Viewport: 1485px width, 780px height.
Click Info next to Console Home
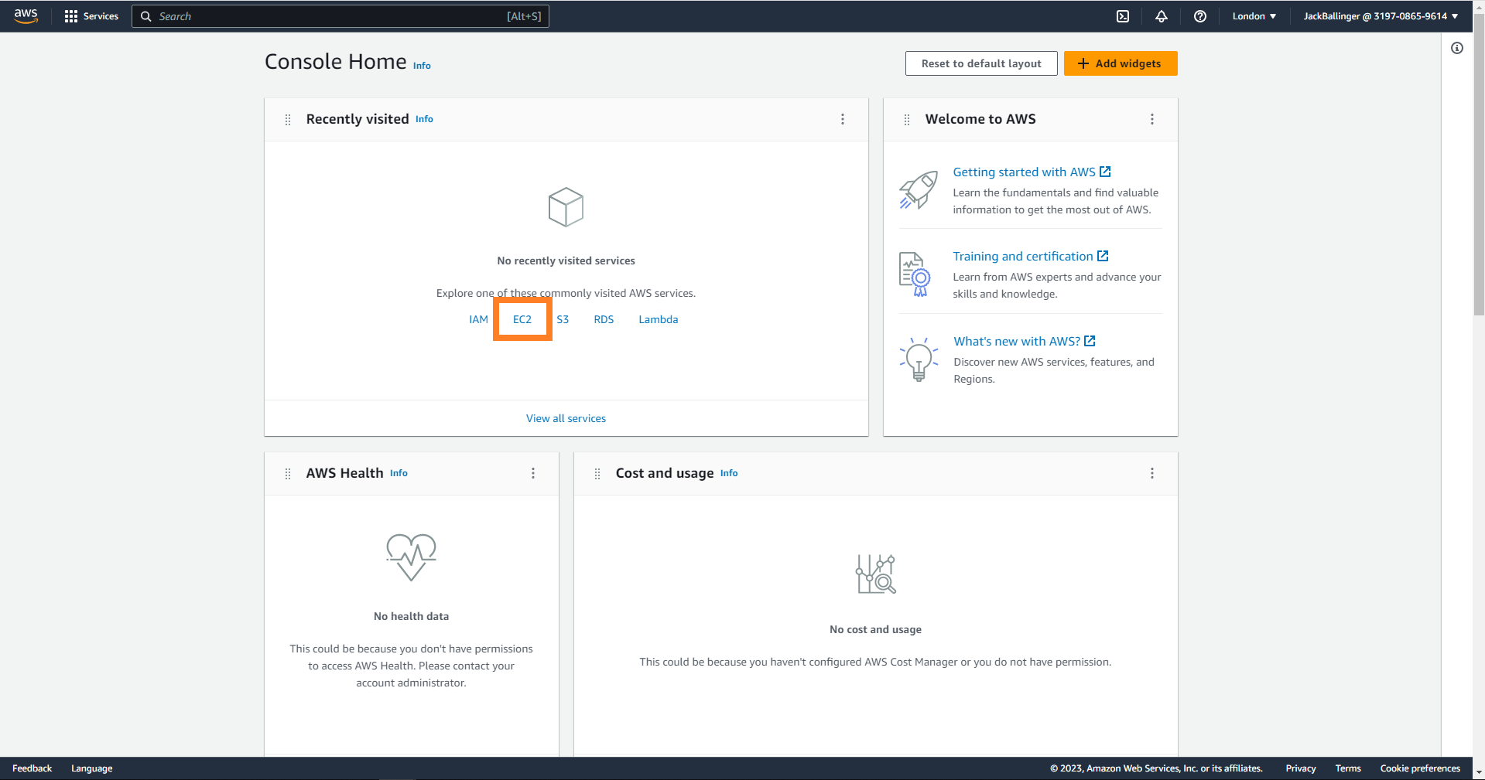(x=422, y=66)
